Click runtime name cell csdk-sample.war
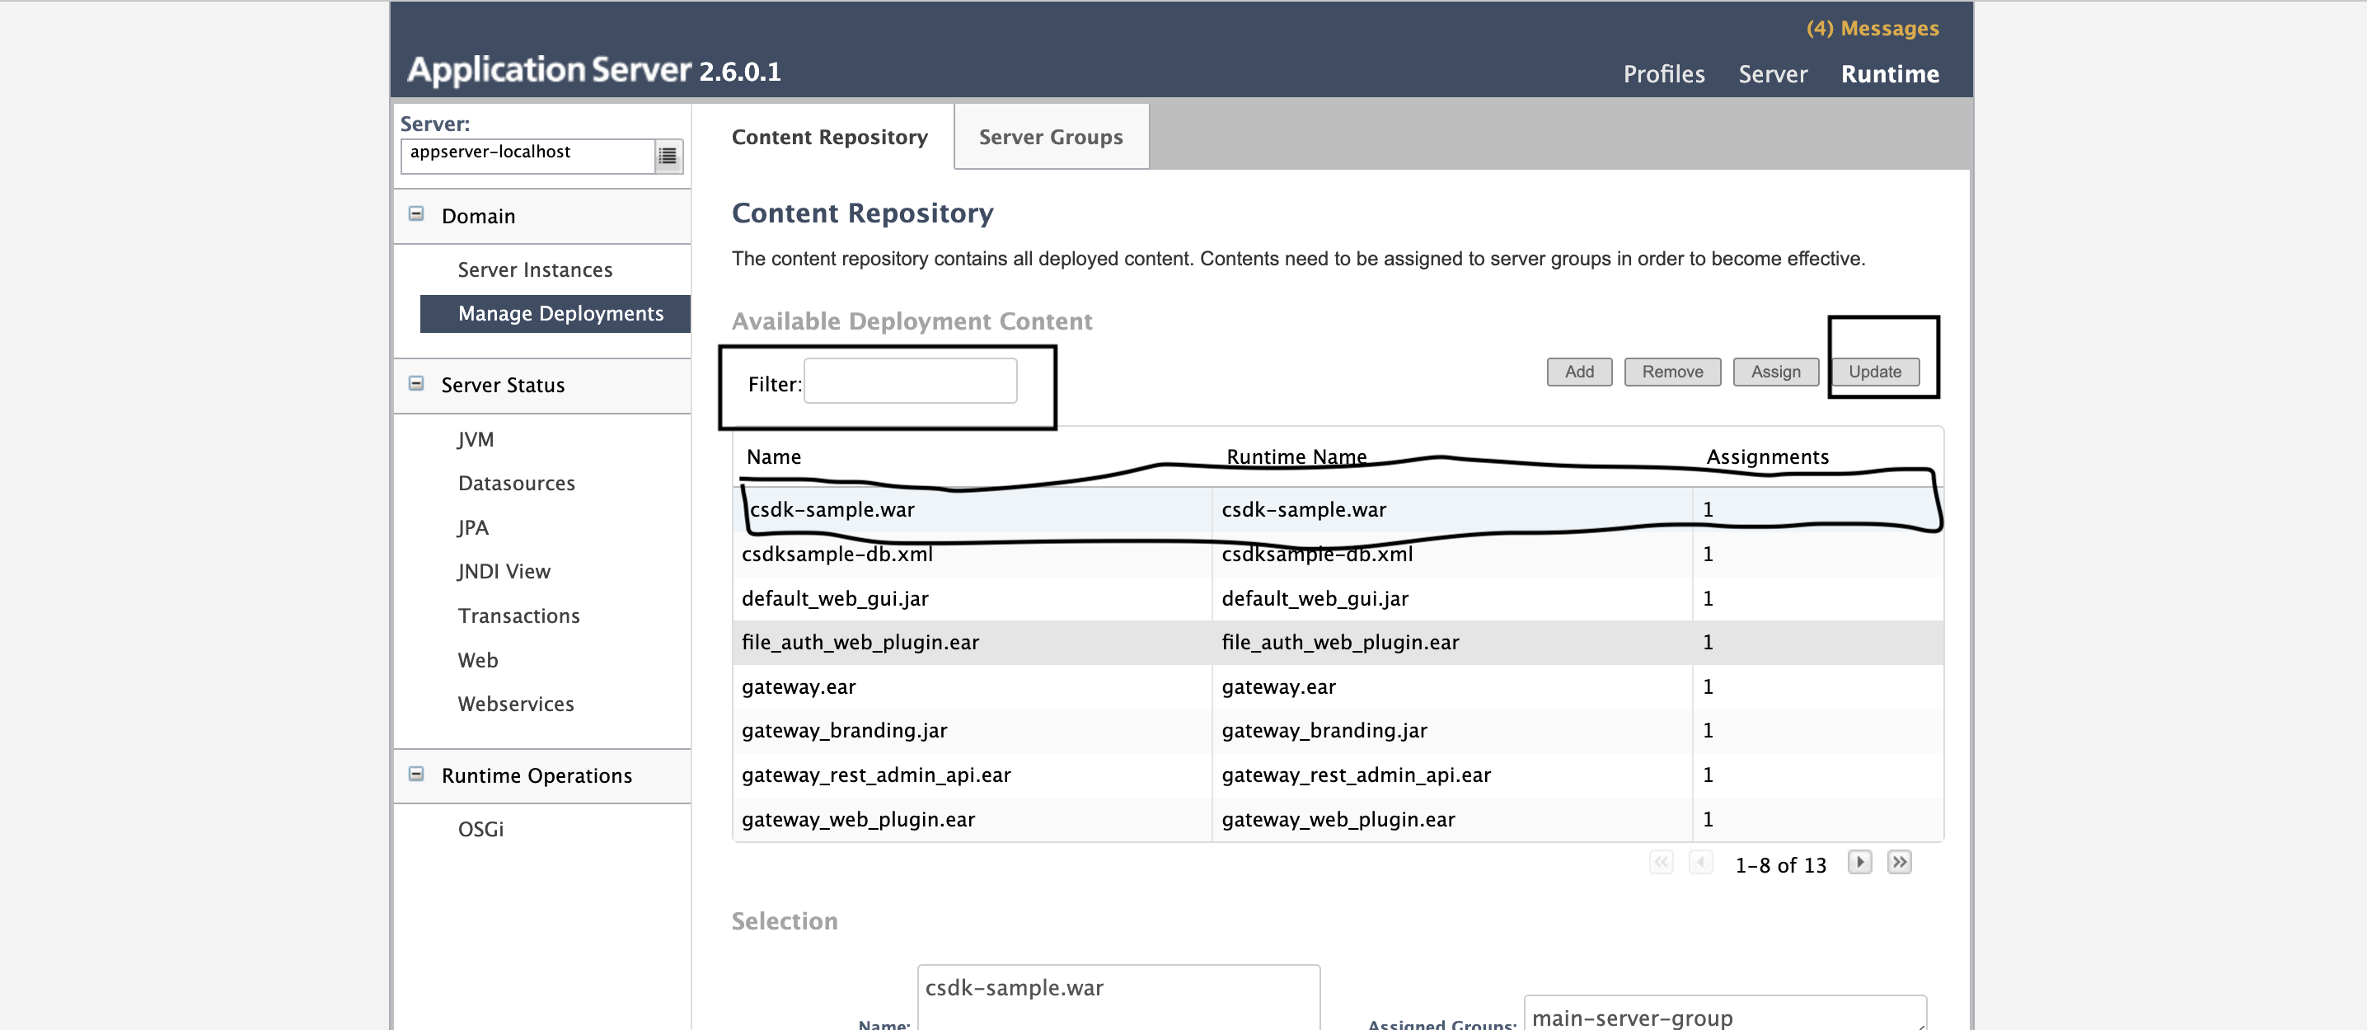This screenshot has width=2367, height=1030. [1452, 509]
